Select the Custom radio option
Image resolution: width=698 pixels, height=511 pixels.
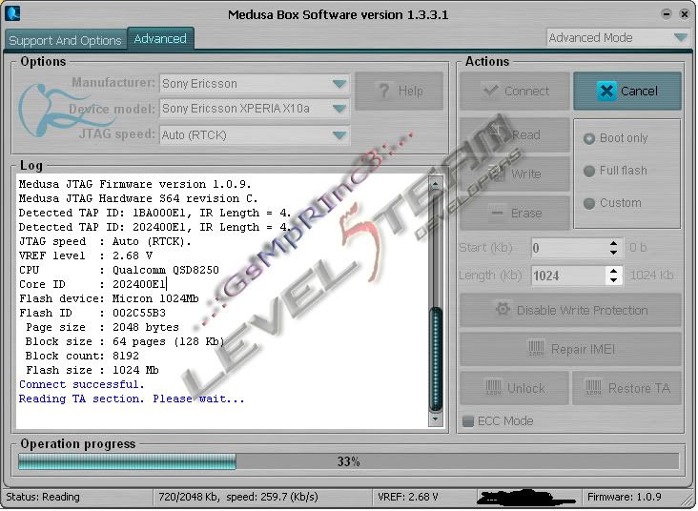click(589, 203)
